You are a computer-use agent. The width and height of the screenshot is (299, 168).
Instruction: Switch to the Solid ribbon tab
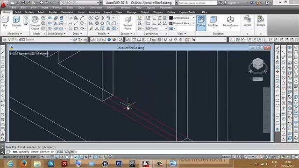18,12
